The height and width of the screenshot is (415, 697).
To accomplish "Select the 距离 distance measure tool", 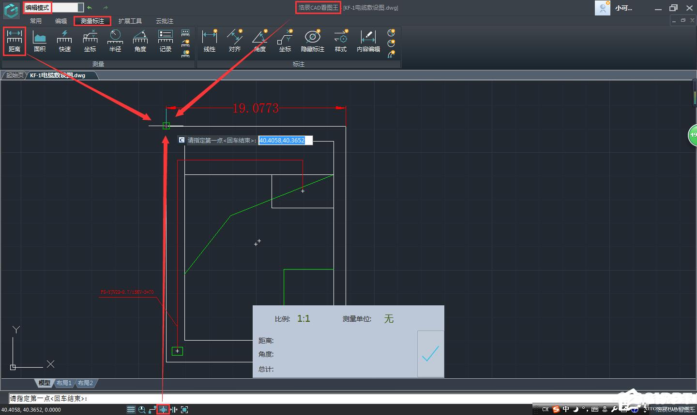I will coord(15,41).
